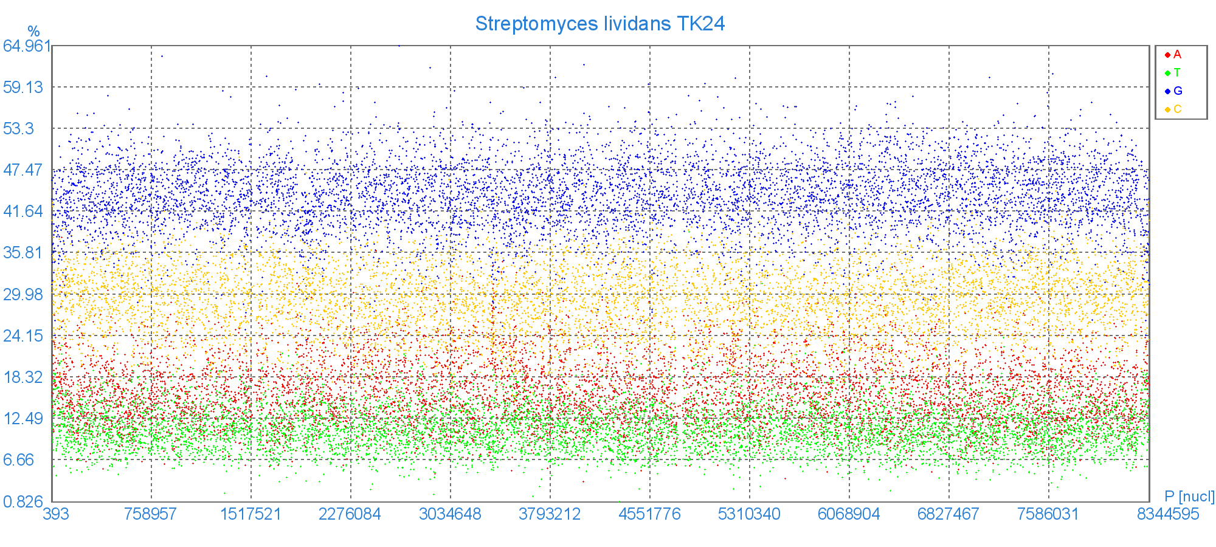Click the P [nucl] x-axis label
This screenshot has height=547, width=1216.
(1189, 497)
